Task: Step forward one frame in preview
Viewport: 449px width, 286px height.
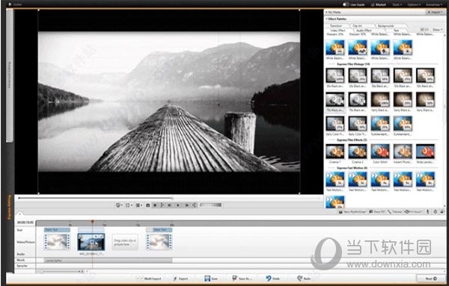Action: pyautogui.click(x=186, y=205)
